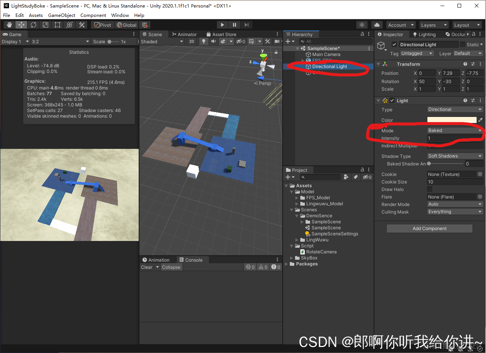This screenshot has height=353, width=486.
Task: Select the Rect tool
Action: click(58, 25)
